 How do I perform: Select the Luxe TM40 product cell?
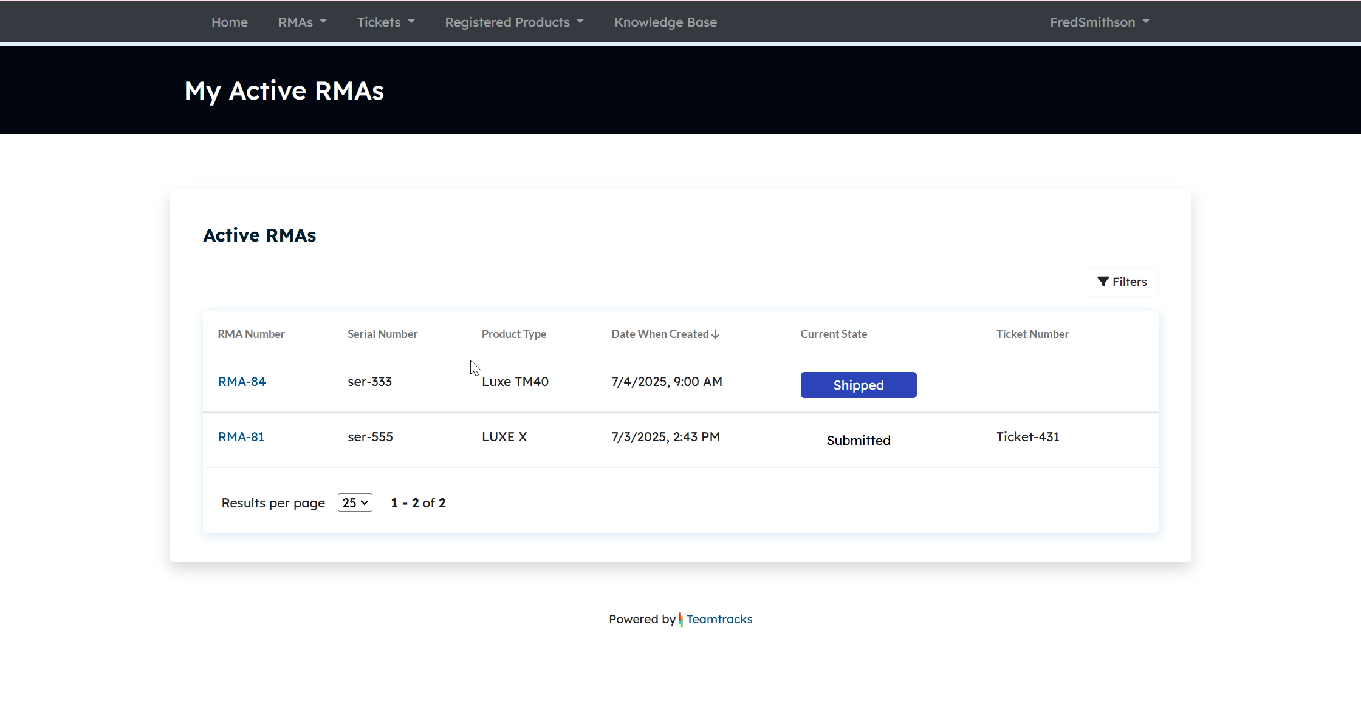click(515, 382)
